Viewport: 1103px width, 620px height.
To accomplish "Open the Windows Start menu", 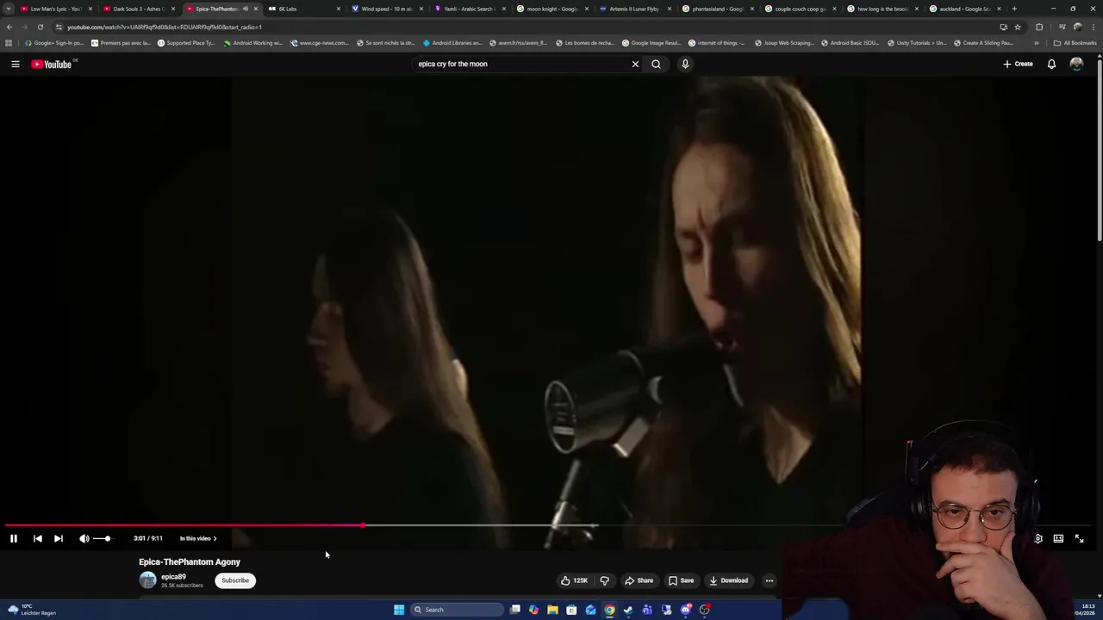I will 399,610.
